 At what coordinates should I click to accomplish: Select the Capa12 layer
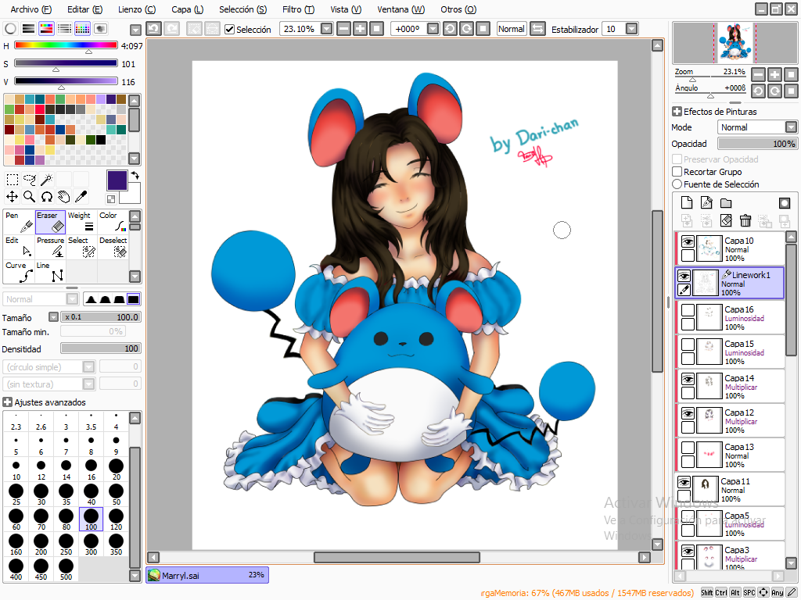(x=731, y=420)
